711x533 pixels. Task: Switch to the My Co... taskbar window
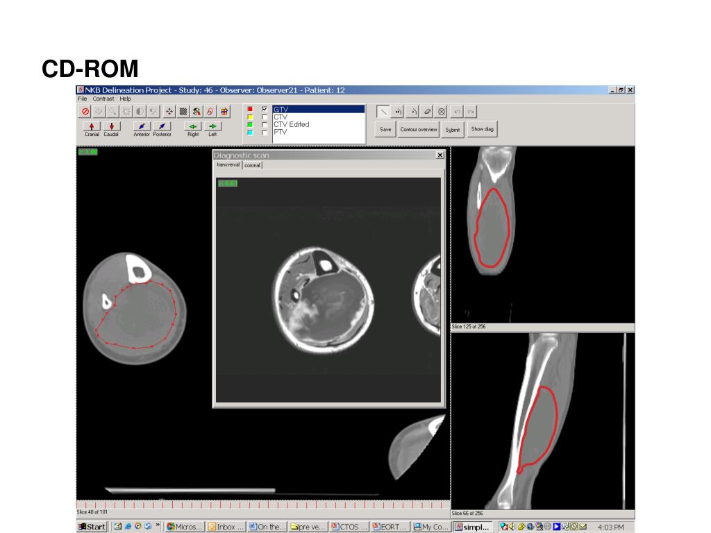coord(430,527)
